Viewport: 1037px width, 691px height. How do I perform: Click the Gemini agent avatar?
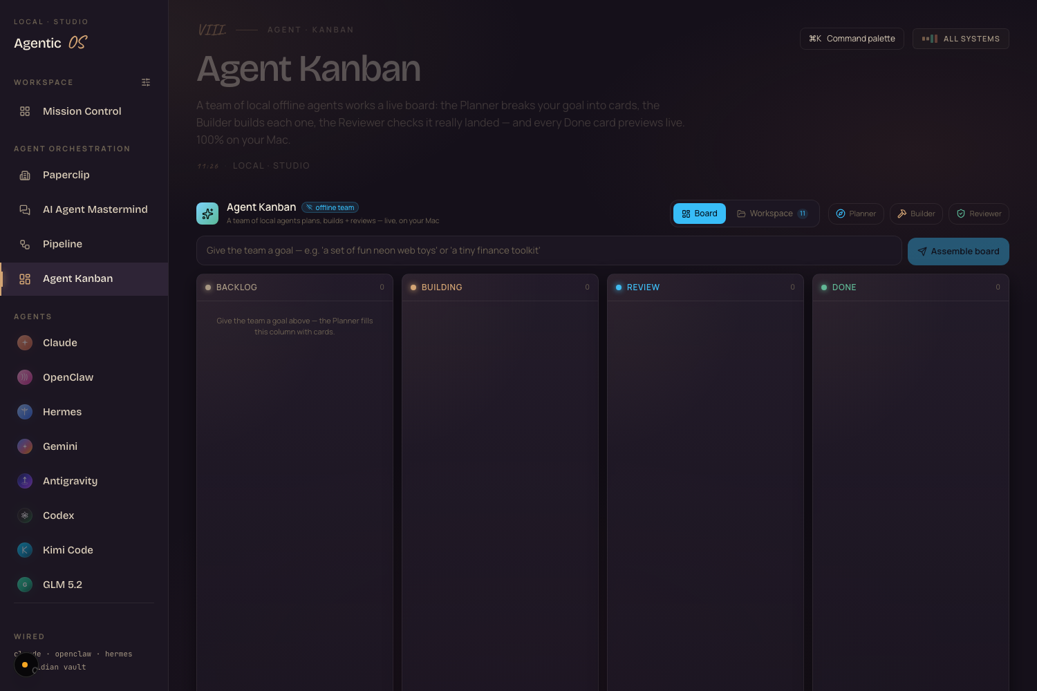pyautogui.click(x=25, y=446)
